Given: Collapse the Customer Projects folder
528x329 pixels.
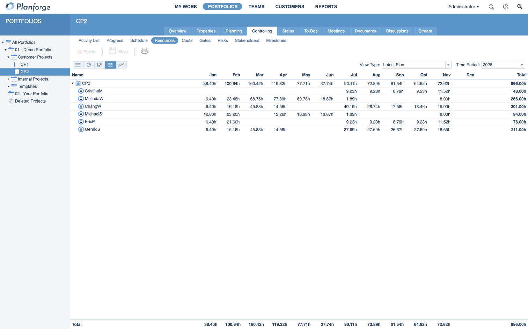Looking at the screenshot, I should [8, 57].
